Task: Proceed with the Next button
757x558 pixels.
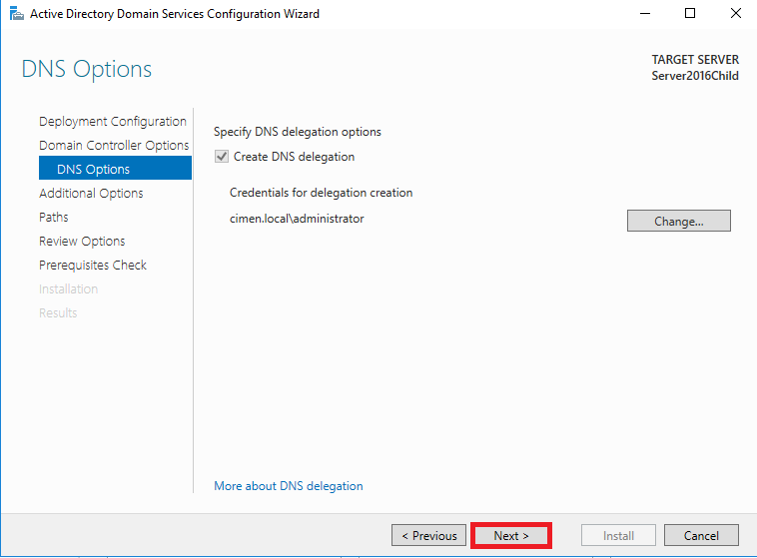Action: [x=511, y=535]
